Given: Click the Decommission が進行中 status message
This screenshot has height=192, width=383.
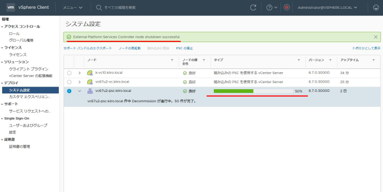Looking at the screenshot, I should (142, 101).
